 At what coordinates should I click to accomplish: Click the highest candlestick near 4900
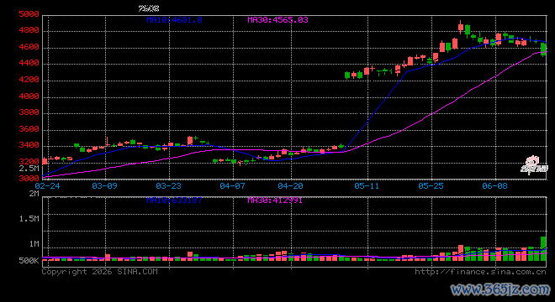(461, 27)
